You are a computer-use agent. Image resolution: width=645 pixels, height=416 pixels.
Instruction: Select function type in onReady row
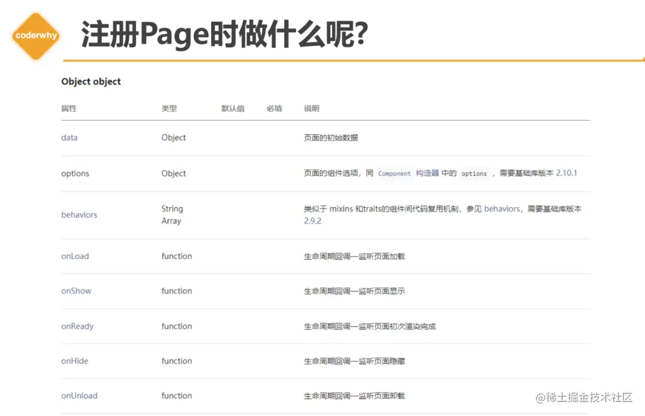pos(177,326)
